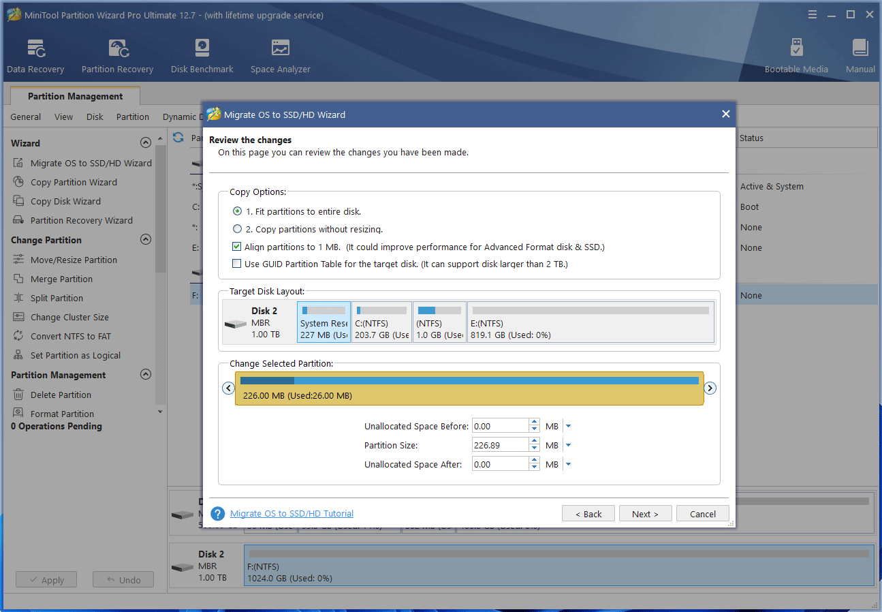
Task: Click the Apply button
Action: coord(46,580)
